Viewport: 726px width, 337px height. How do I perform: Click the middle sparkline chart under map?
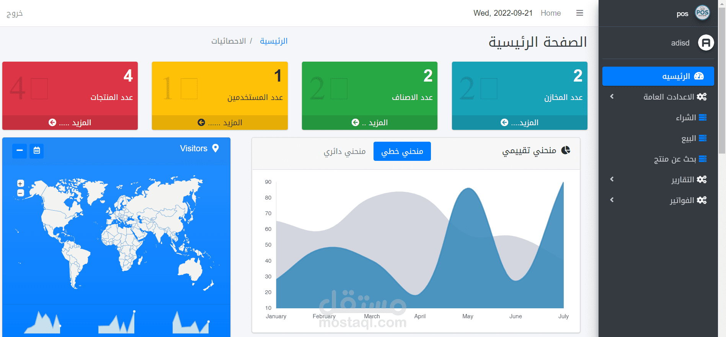click(116, 322)
